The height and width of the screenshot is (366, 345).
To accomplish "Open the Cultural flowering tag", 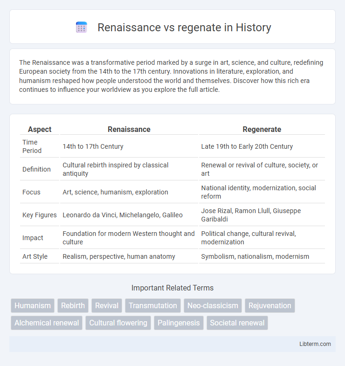I will coord(118,323).
